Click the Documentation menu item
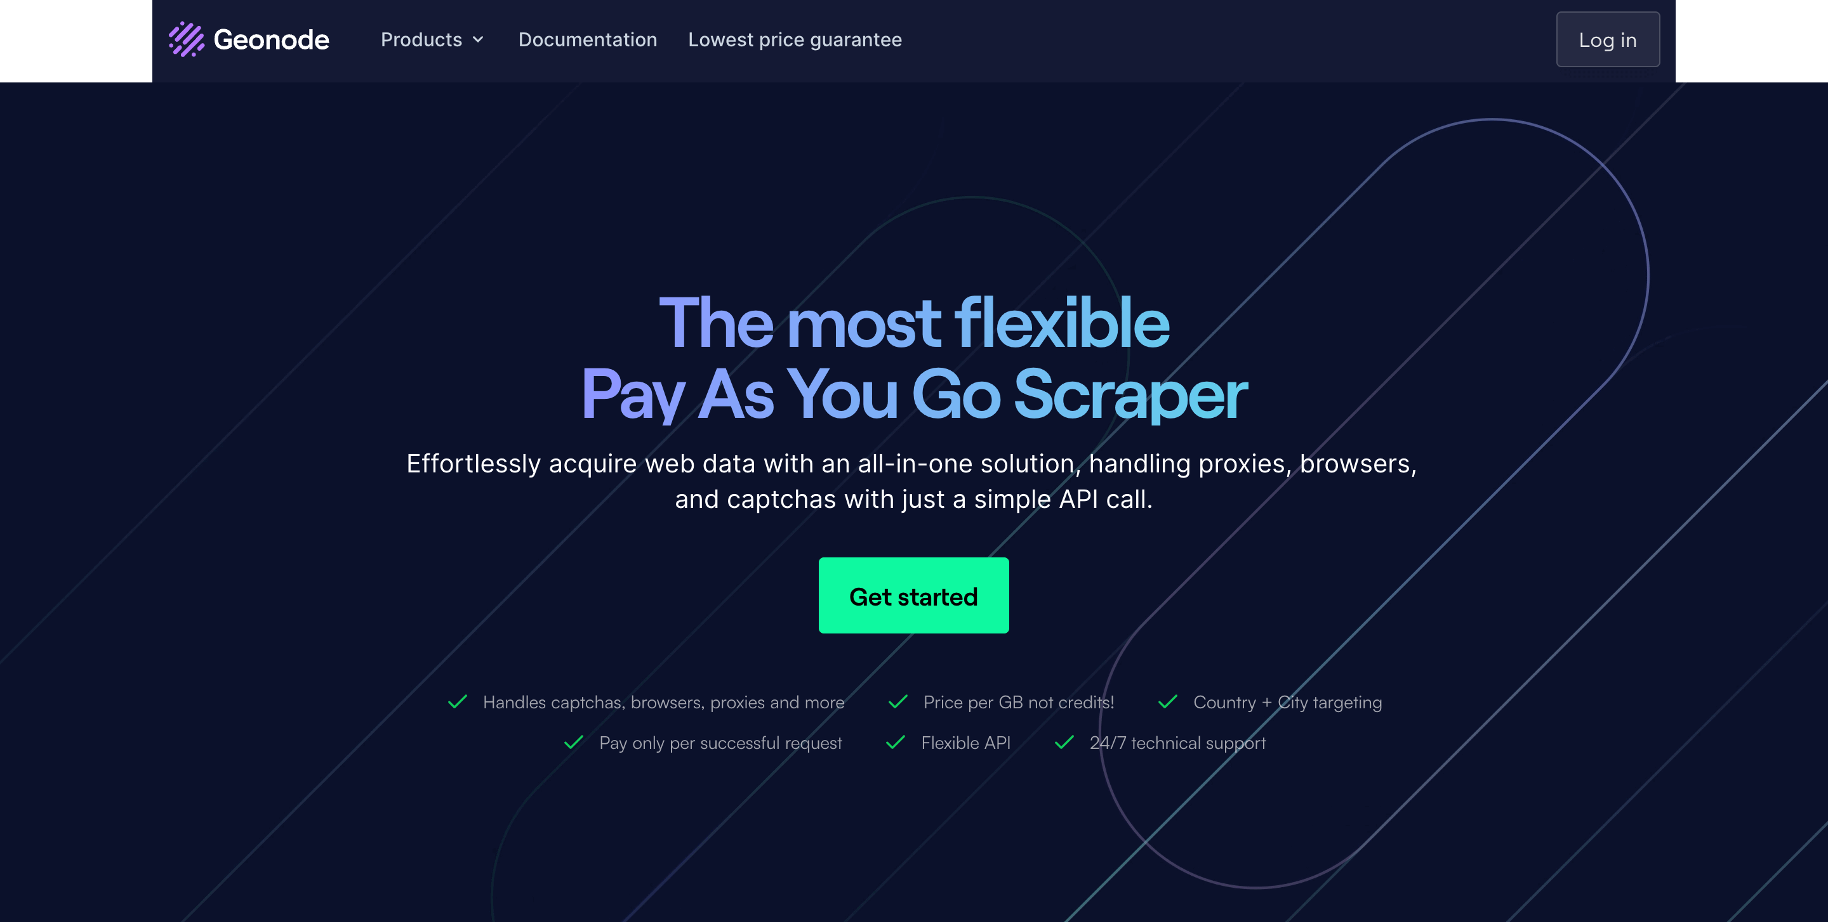This screenshot has width=1828, height=922. (588, 39)
